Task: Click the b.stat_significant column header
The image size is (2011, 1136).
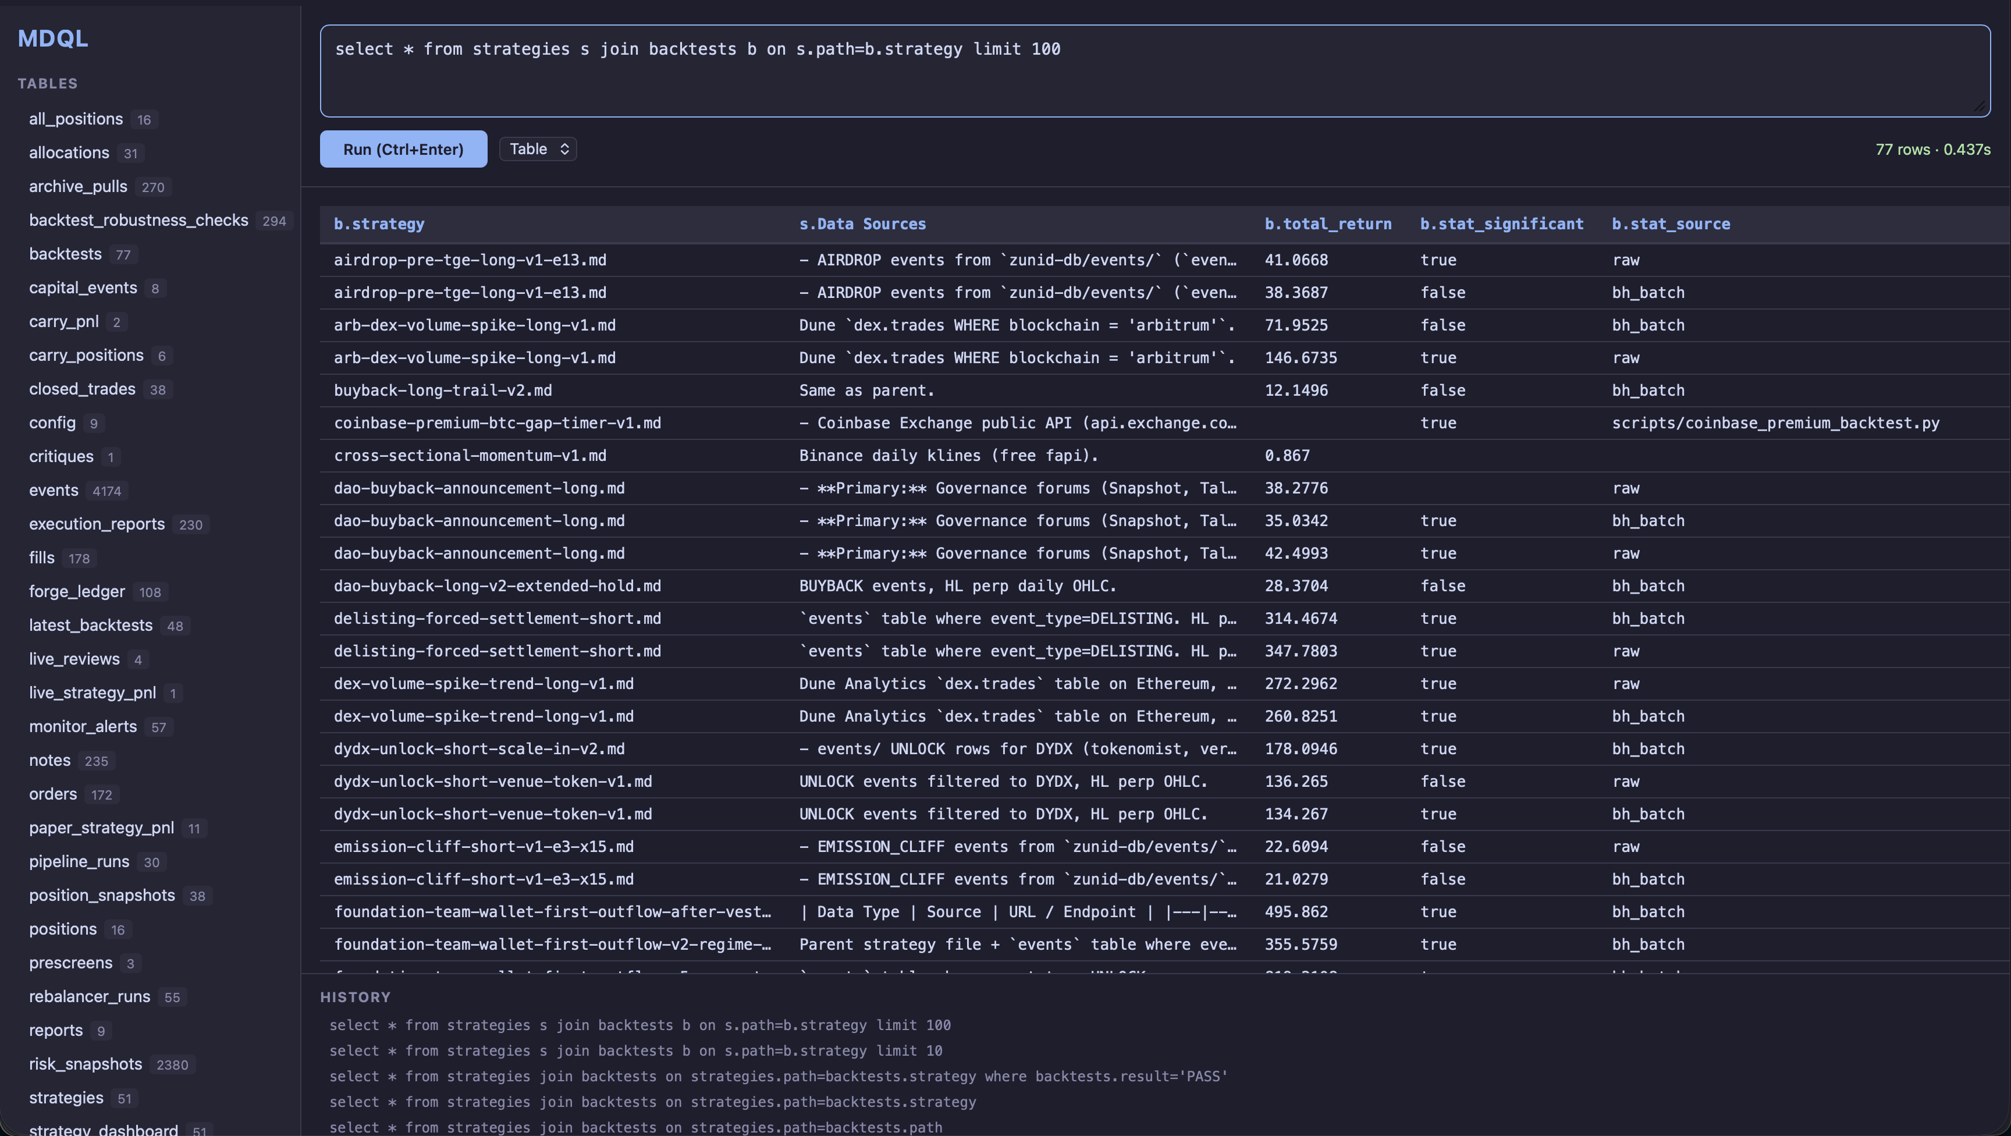Action: [1501, 224]
